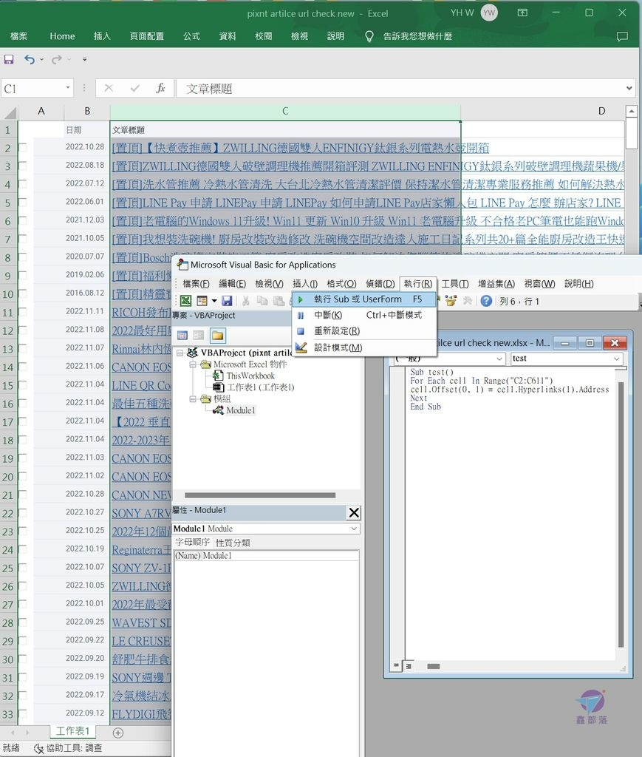Click the lightbulb Tell Me icon
The image size is (642, 757).
coord(369,36)
